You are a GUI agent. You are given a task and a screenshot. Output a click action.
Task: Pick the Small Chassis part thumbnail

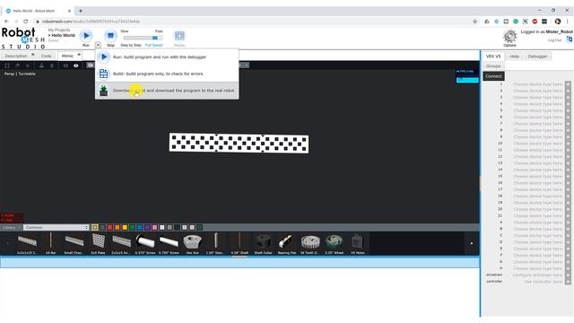click(74, 243)
